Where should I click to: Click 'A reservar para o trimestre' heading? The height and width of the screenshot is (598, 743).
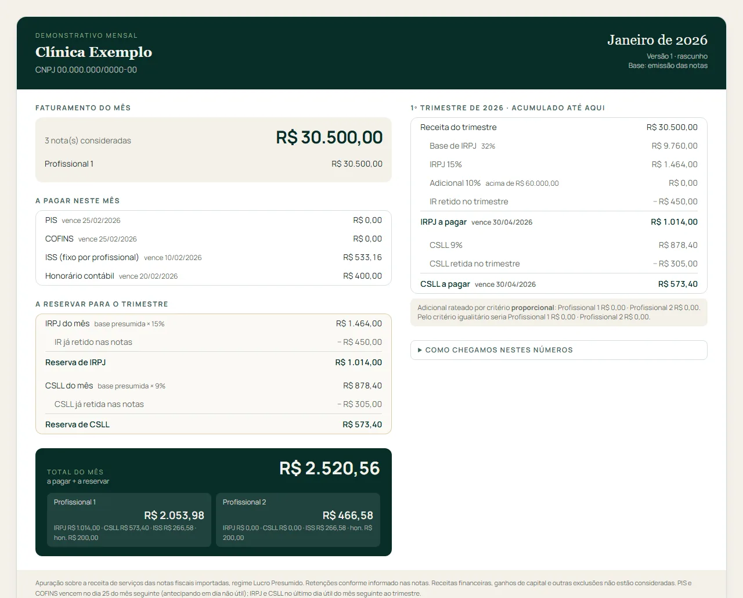point(102,304)
